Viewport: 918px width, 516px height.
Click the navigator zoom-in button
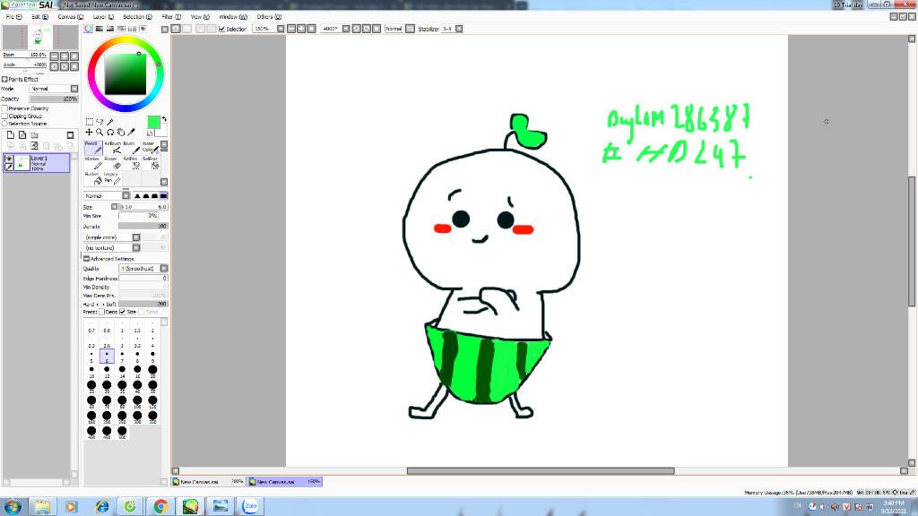(x=65, y=56)
